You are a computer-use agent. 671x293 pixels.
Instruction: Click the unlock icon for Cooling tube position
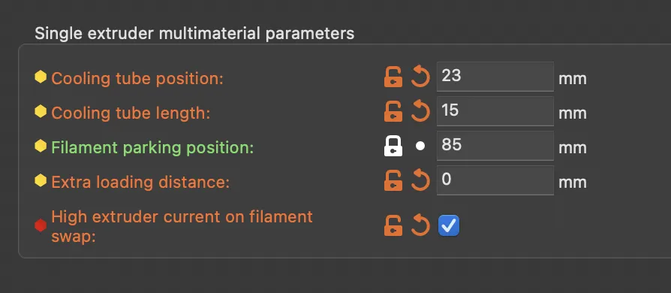393,77
